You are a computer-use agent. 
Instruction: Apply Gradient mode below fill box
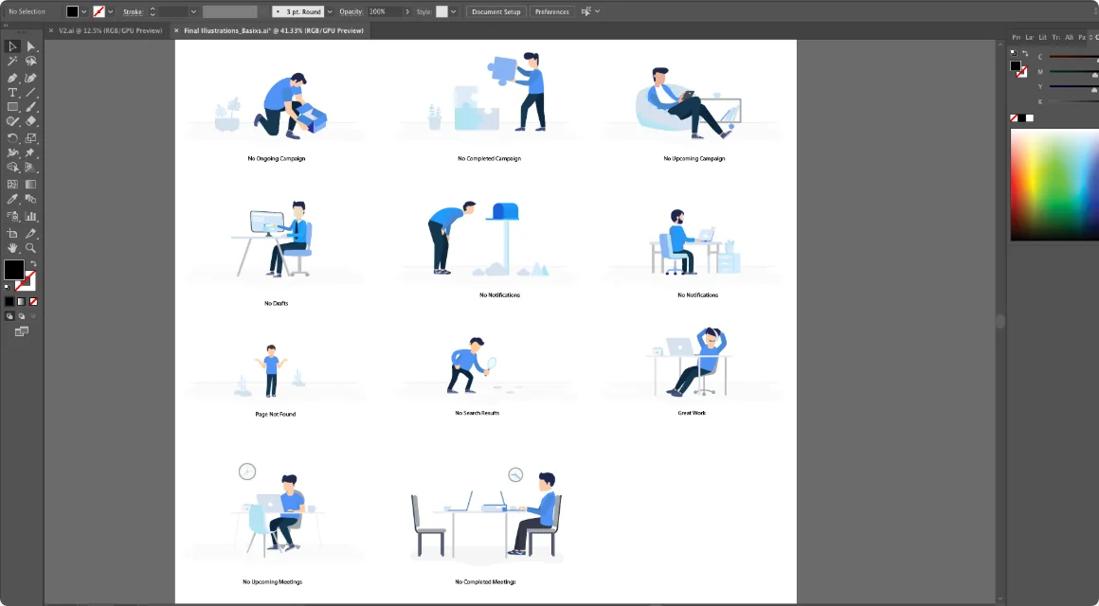21,301
